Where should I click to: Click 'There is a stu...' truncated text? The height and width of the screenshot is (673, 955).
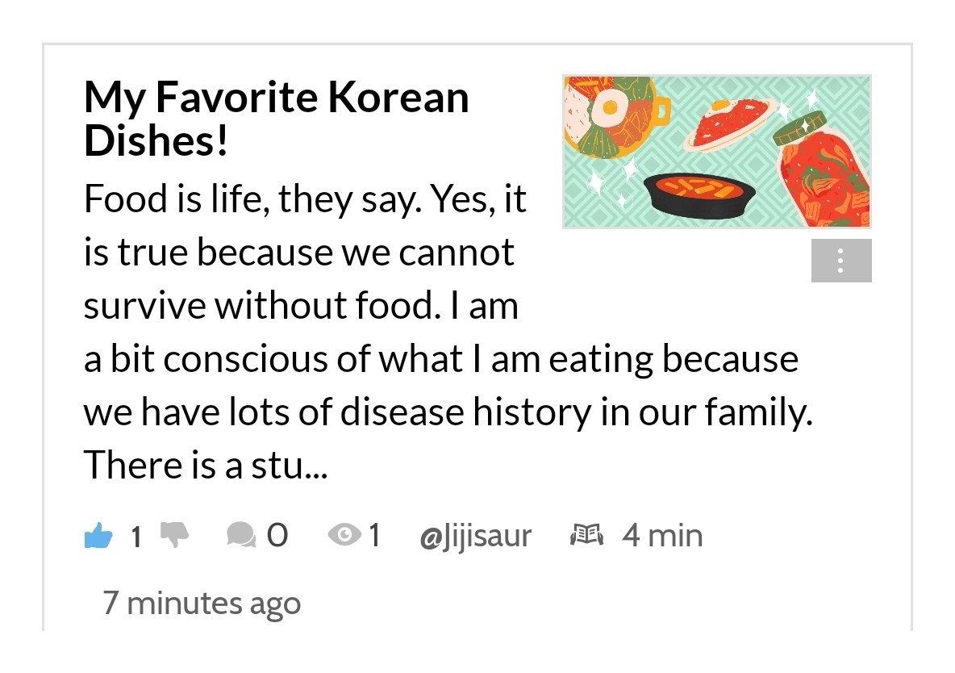click(x=206, y=465)
